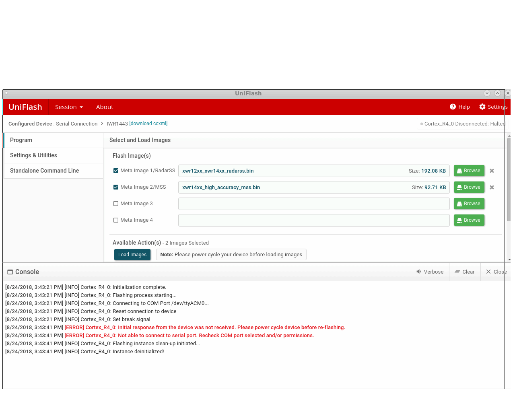515x412 pixels.
Task: Click the initial response not received error line
Action: (x=205, y=327)
